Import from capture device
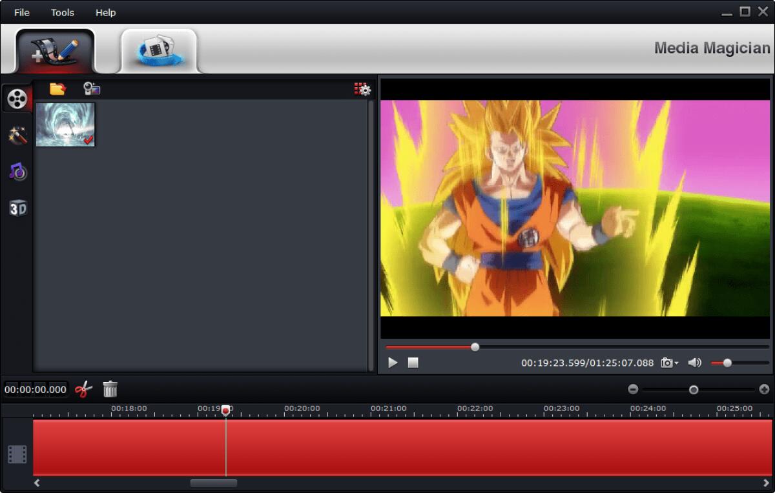 coord(92,89)
